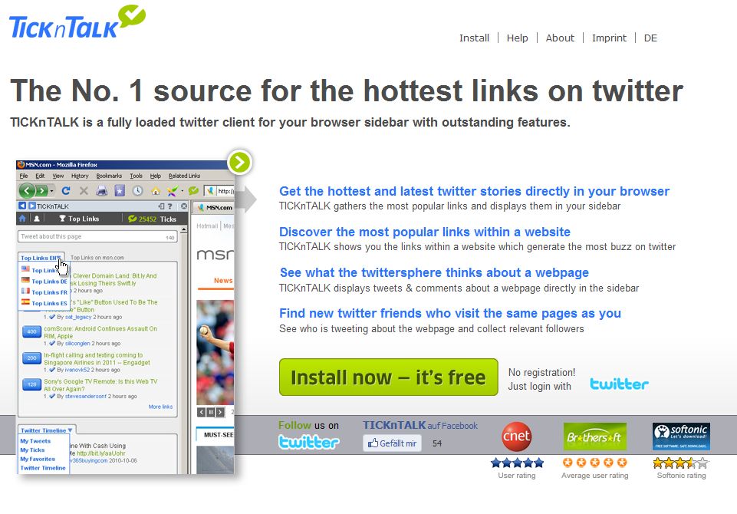Image resolution: width=737 pixels, height=514 pixels.
Task: Click the green arrow circle icon
Action: tap(240, 162)
